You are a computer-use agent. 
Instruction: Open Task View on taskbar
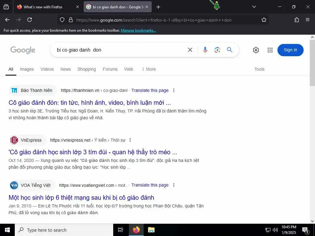121,230
